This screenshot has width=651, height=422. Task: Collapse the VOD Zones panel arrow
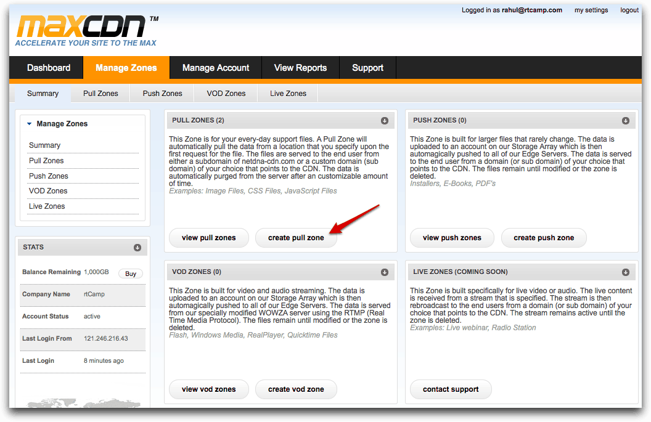[x=385, y=272]
